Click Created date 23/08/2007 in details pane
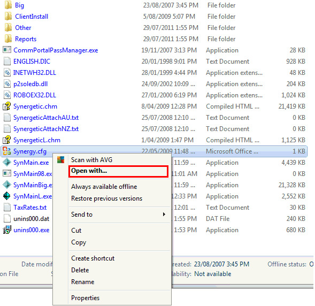This screenshot has width=315, height=306. 221,264
